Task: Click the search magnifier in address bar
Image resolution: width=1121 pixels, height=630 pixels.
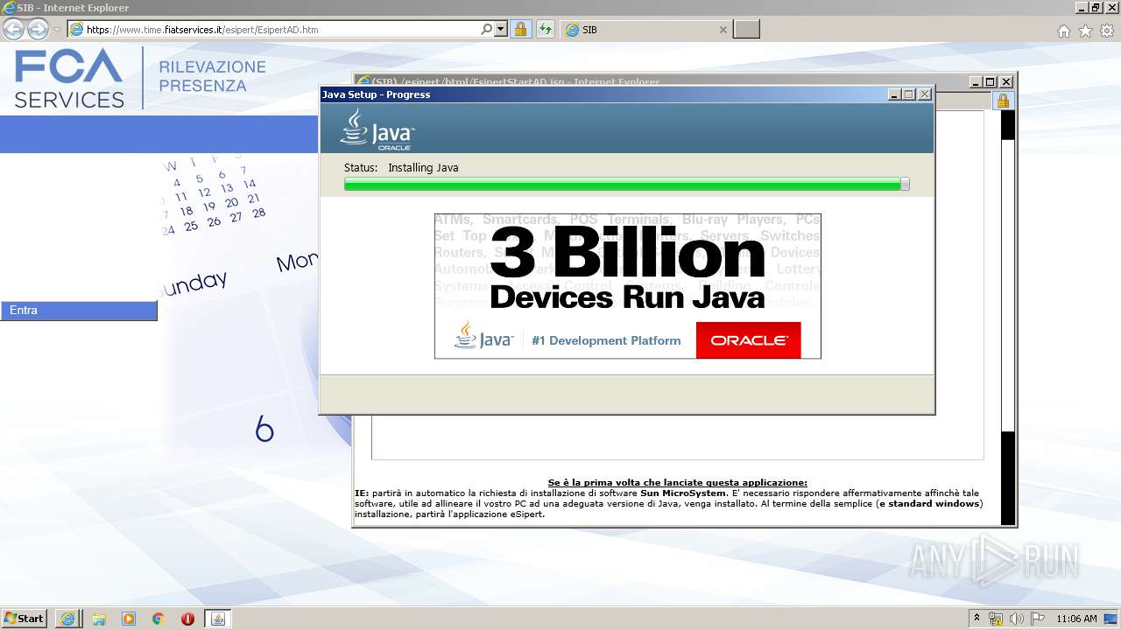Action: click(x=487, y=29)
